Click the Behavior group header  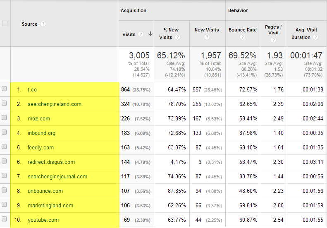click(238, 10)
